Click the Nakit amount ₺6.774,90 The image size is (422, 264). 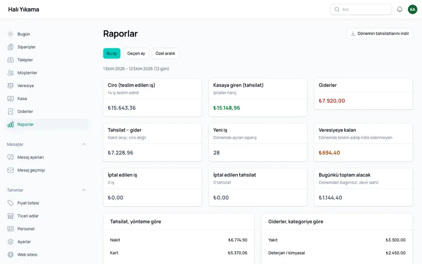(x=238, y=240)
